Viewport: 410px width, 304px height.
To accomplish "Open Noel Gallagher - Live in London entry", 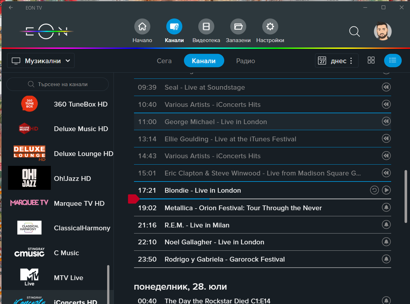I will tap(262, 242).
